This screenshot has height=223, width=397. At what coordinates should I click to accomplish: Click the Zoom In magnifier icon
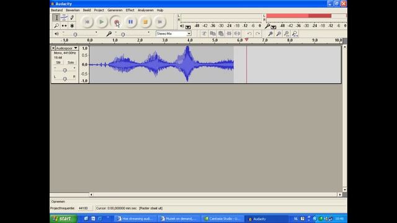(270, 33)
